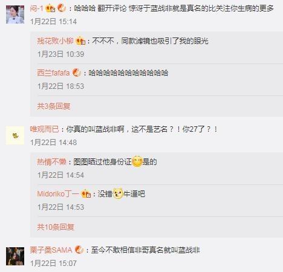Open 残花败小柳 user profile link

[55, 41]
